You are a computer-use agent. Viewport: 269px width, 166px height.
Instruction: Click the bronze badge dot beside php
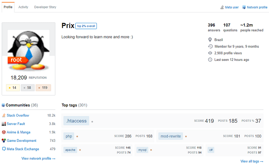77,136
